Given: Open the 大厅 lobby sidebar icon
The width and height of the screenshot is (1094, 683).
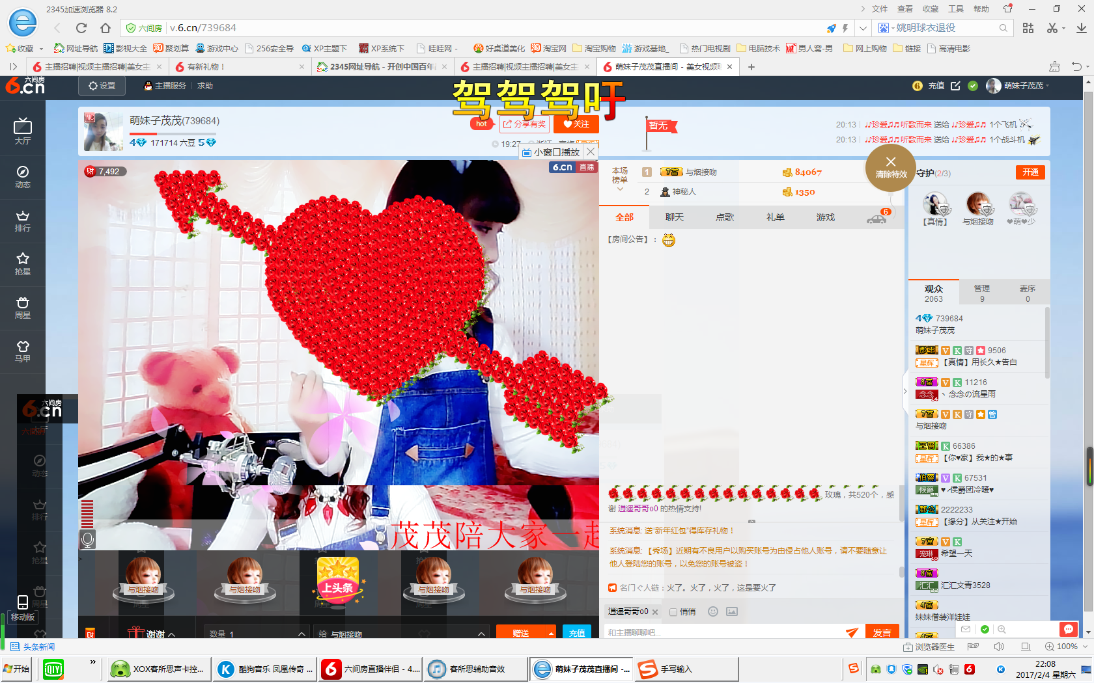Looking at the screenshot, I should [x=23, y=131].
